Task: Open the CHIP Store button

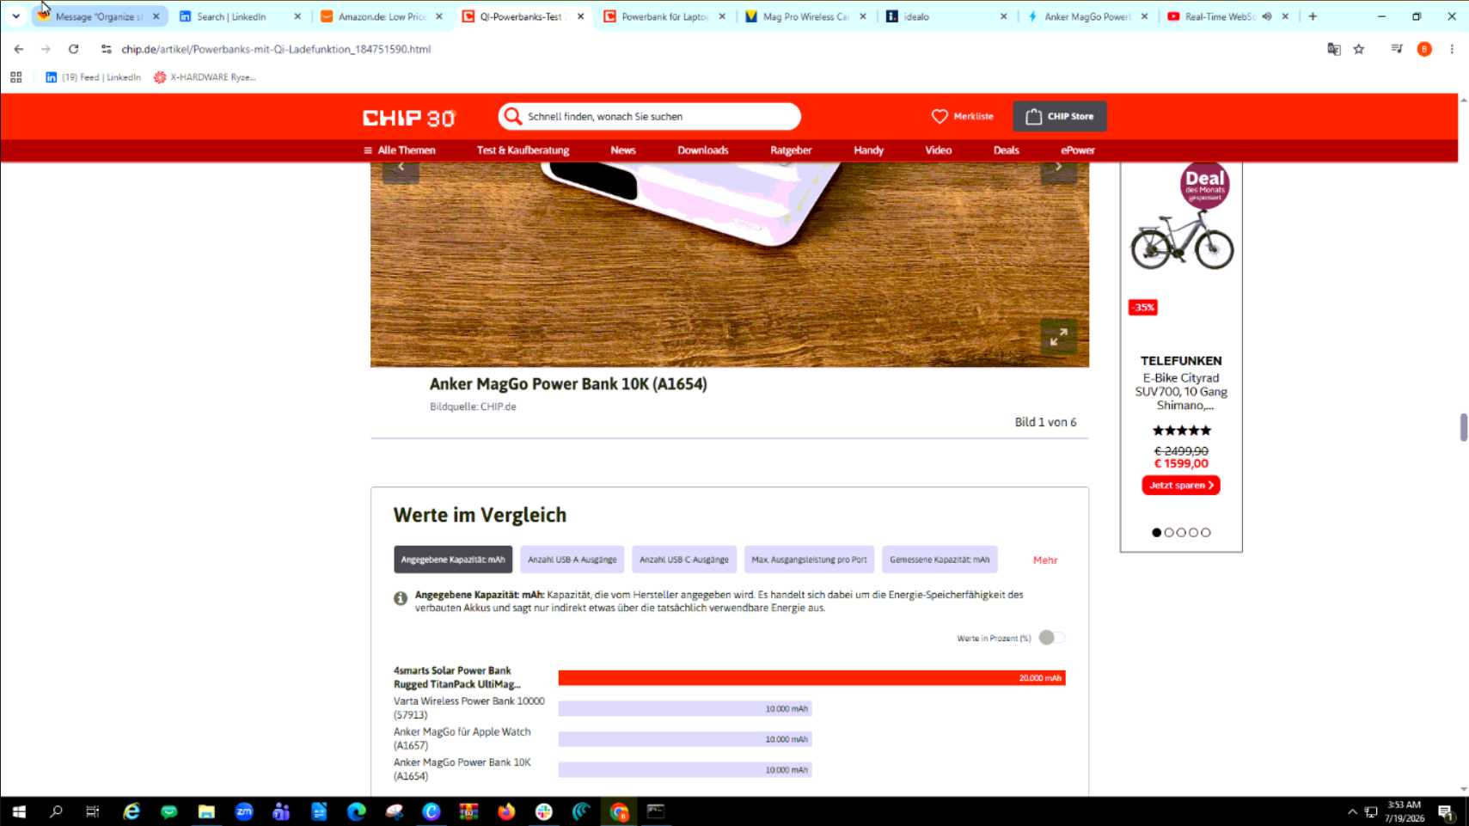Action: pyautogui.click(x=1060, y=116)
